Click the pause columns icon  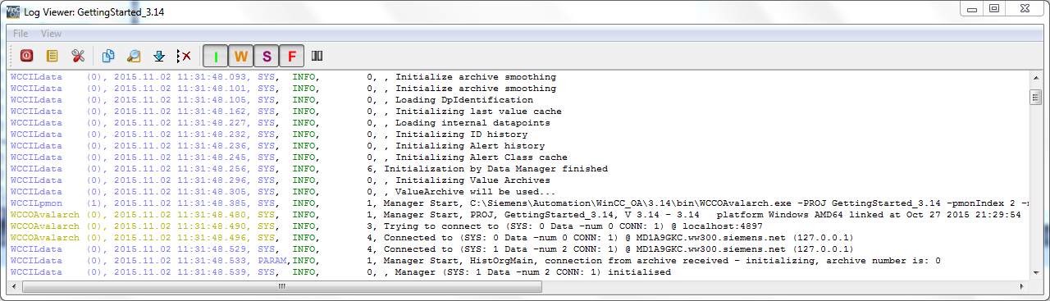point(317,56)
